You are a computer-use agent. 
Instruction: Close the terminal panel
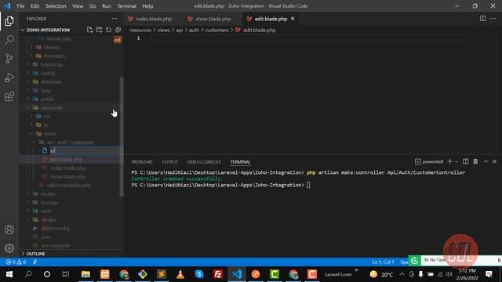point(495,162)
